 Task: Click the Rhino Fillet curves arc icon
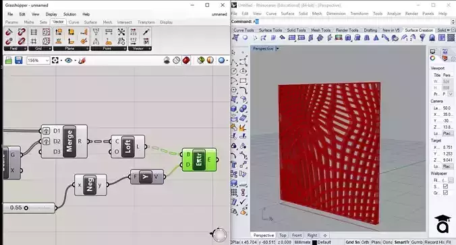coord(243,90)
